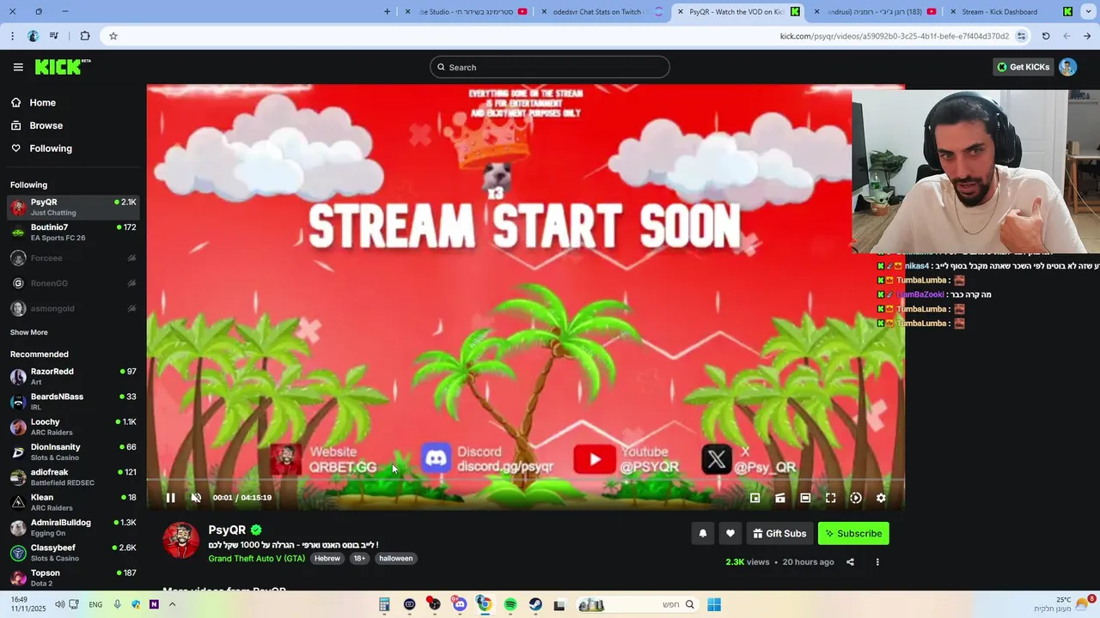The image size is (1100, 618).
Task: Open the offline Forceee channel
Action: [x=73, y=257]
